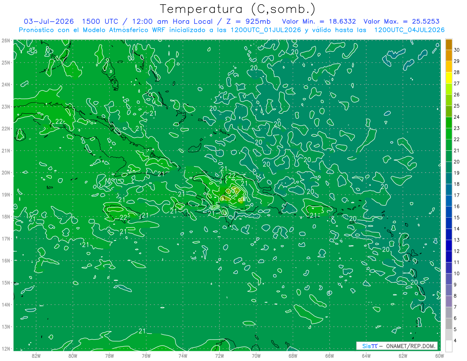The height and width of the screenshot is (361, 467).
Task: Click the title 'Temperatura (C,somb.)'
Action: 238,9
